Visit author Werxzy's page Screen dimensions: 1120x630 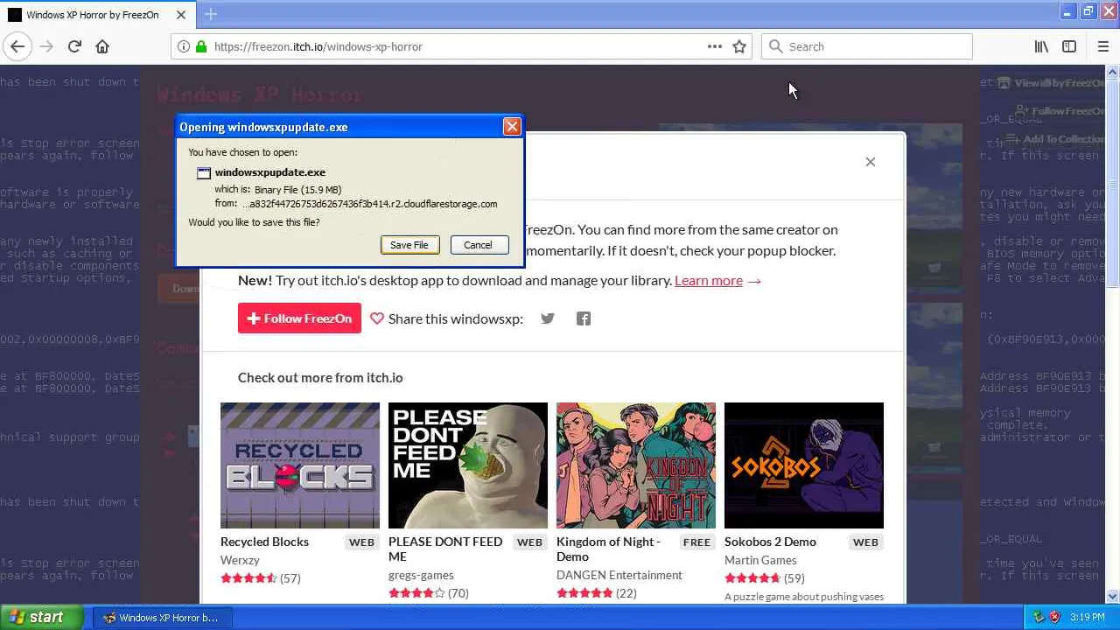[x=240, y=560]
